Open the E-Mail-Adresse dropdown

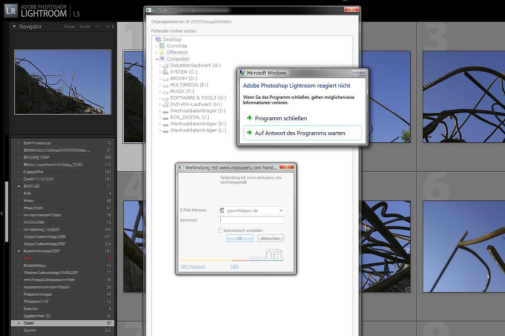(281, 211)
